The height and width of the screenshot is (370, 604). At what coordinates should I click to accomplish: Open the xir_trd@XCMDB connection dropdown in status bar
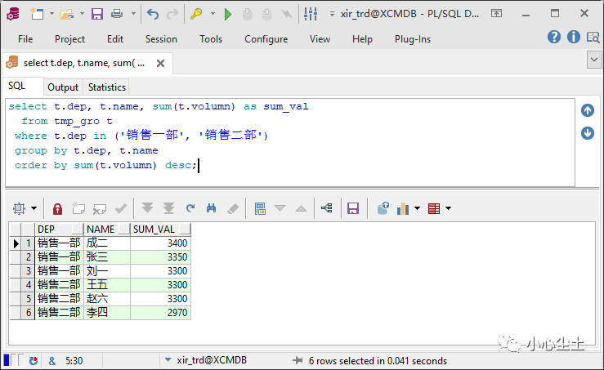pos(168,360)
